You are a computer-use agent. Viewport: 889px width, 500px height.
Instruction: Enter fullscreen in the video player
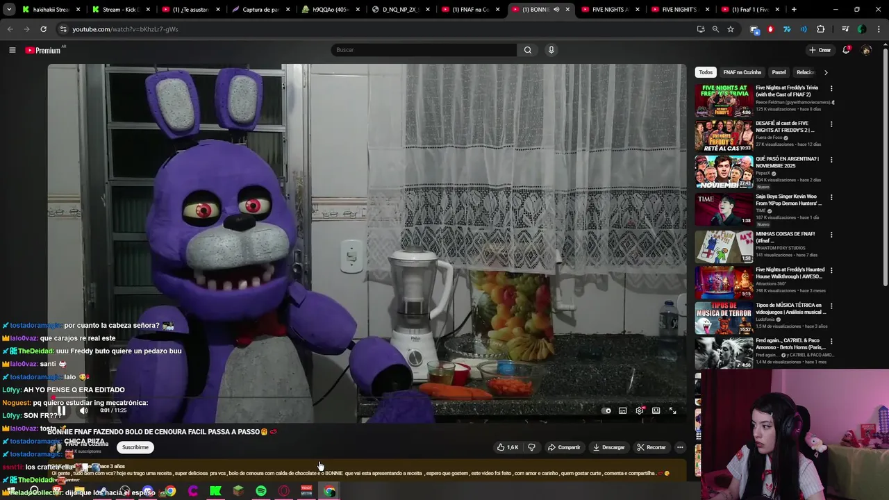(672, 410)
